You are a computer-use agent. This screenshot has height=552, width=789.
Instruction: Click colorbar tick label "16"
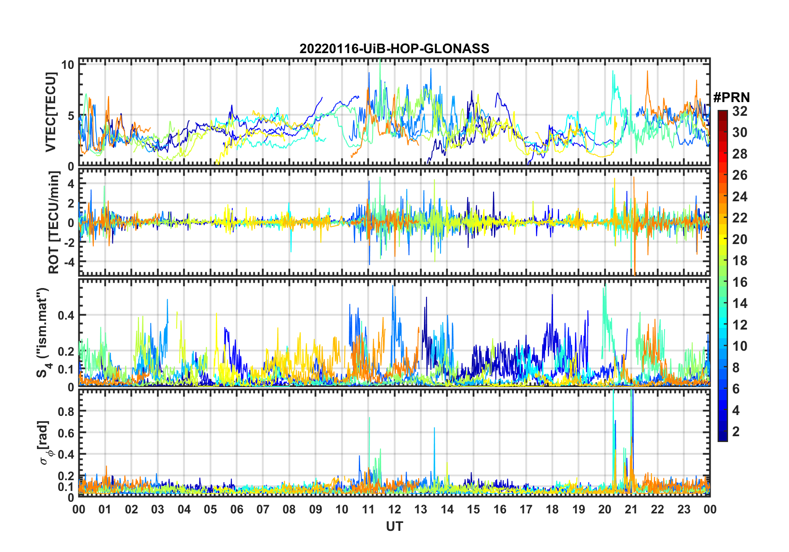coord(740,282)
